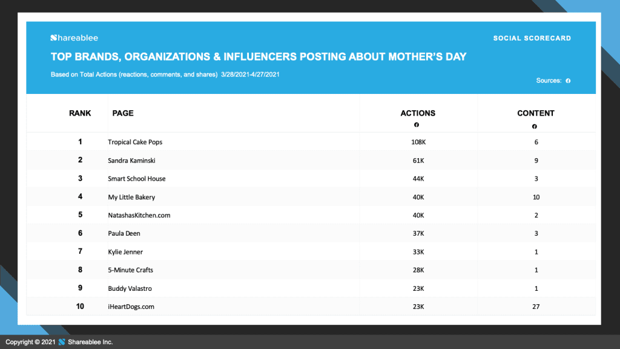Click the 108K actions value
This screenshot has height=349, width=620.
click(418, 142)
